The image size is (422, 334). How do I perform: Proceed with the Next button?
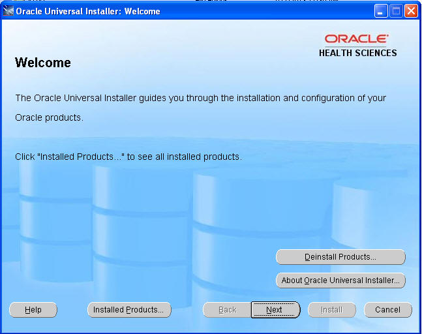coord(275,310)
